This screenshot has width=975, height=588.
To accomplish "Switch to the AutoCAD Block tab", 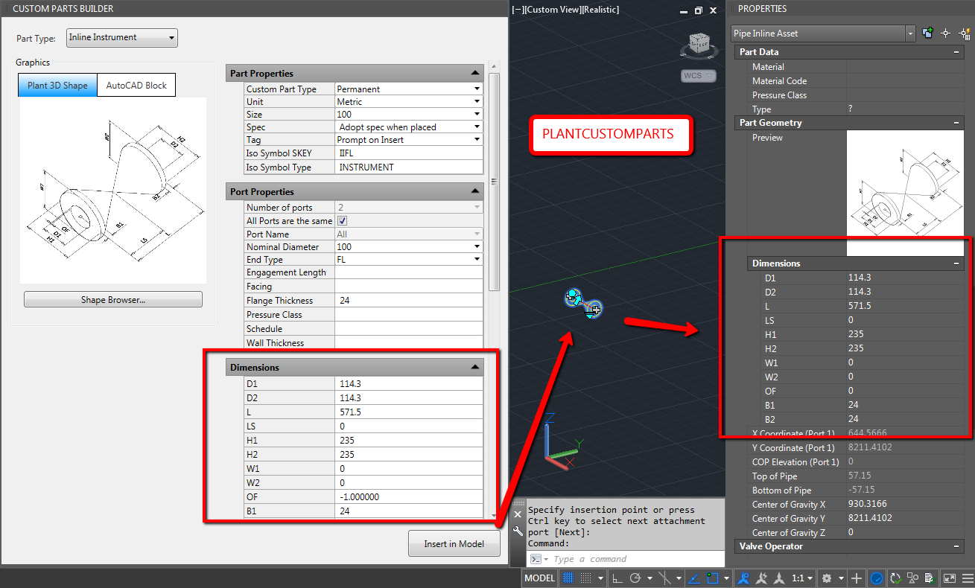I will [x=136, y=85].
